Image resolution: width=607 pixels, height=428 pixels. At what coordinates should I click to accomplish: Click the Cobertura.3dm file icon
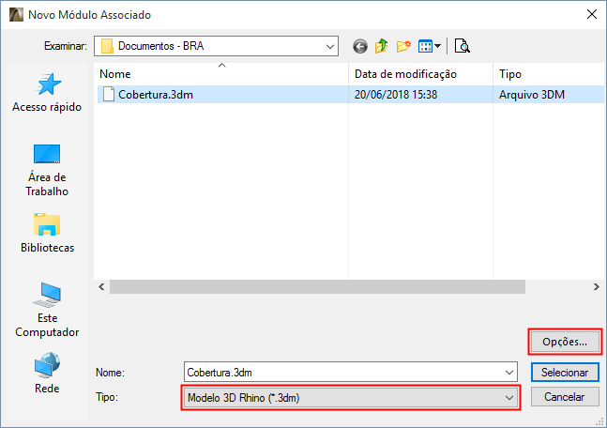(x=109, y=94)
